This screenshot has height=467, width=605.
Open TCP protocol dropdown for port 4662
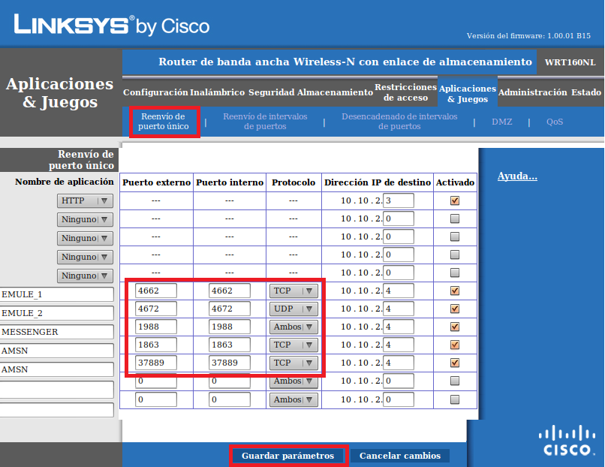[x=293, y=291]
